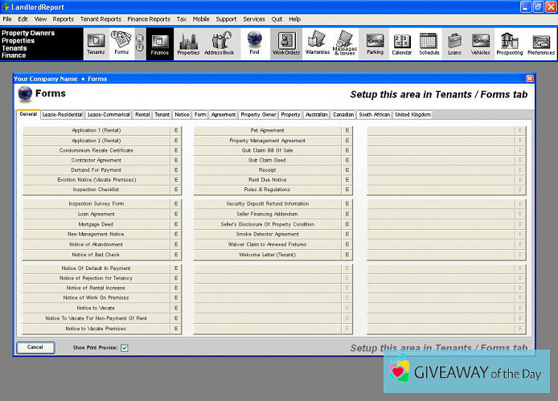Open Work Orders from toolbar
The height and width of the screenshot is (401, 558).
(x=285, y=43)
